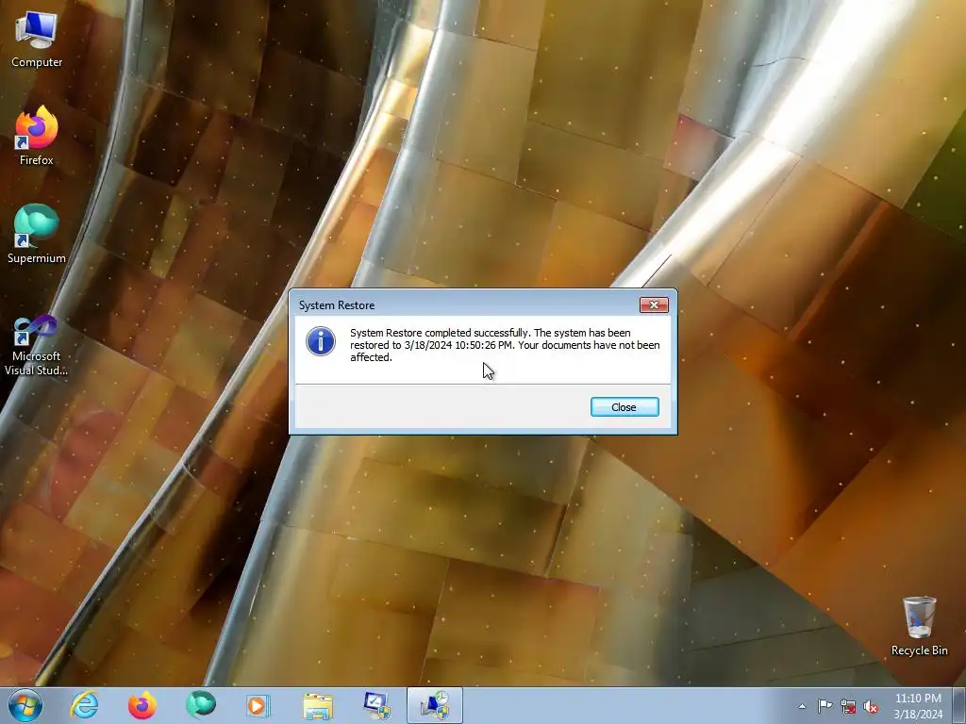Select the Microsoft Visual Studio desktop shortcut
966x724 pixels.
pyautogui.click(x=37, y=345)
